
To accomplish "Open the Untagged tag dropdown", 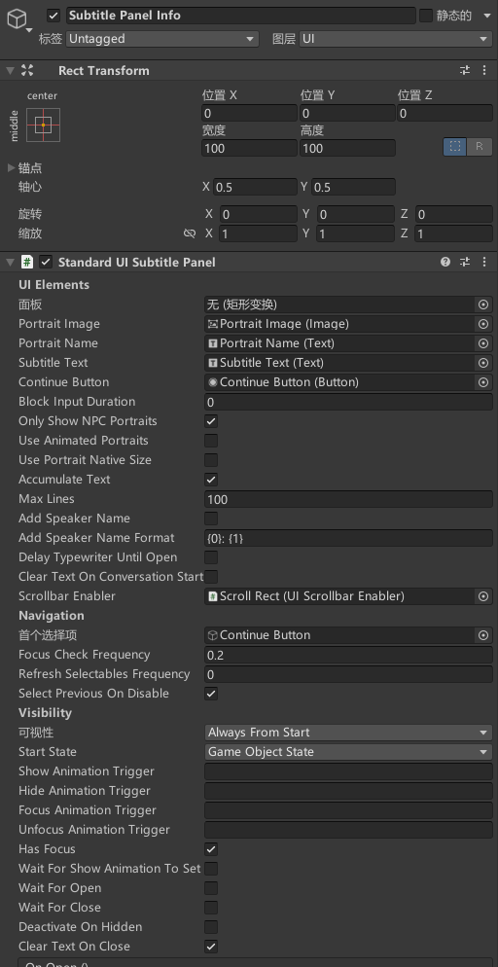I will [162, 39].
